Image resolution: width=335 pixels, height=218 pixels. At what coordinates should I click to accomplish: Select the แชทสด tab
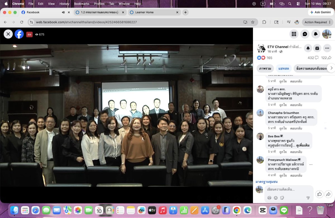pos(283,68)
